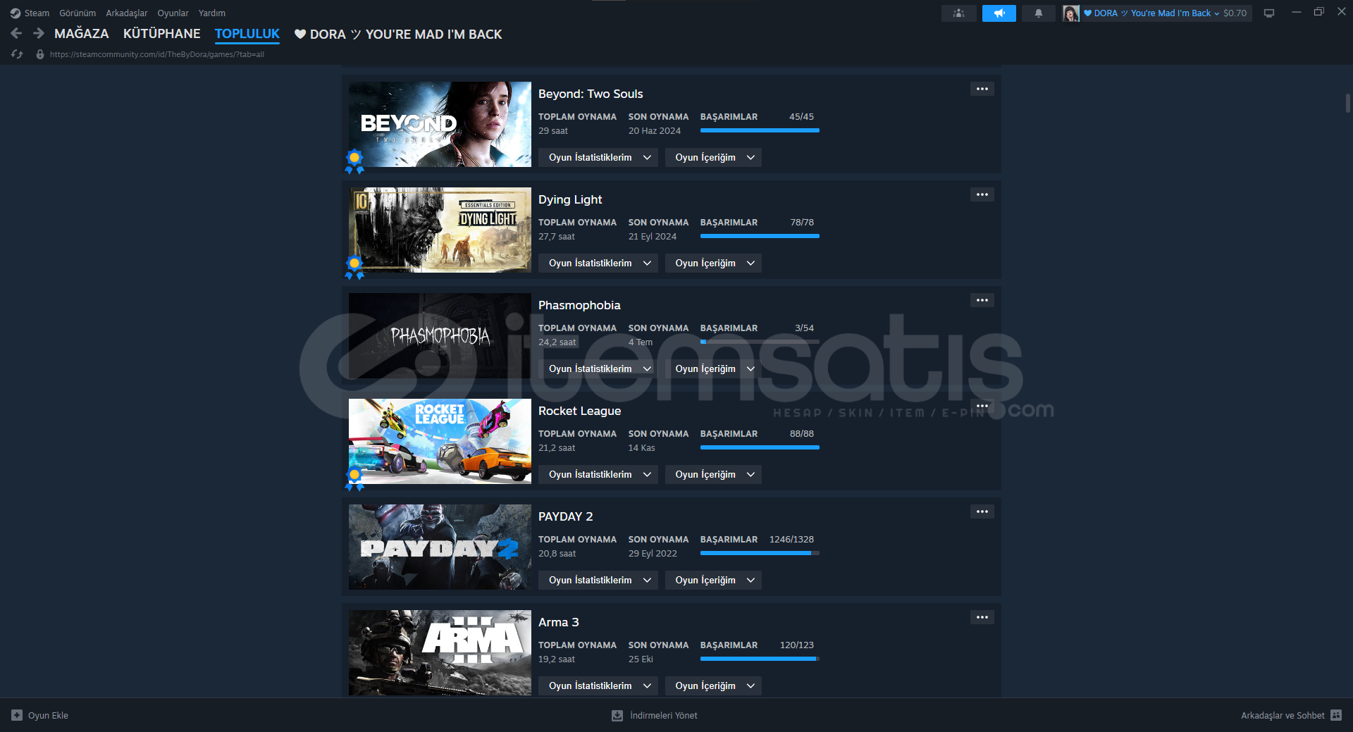Screen dimensions: 1353x732
Task: Click the Arma 3 achievement progress bar
Action: click(x=760, y=659)
